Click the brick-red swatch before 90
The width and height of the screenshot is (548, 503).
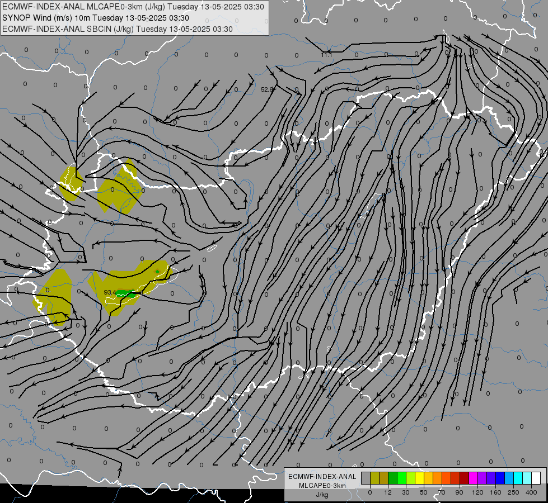coord(456,478)
